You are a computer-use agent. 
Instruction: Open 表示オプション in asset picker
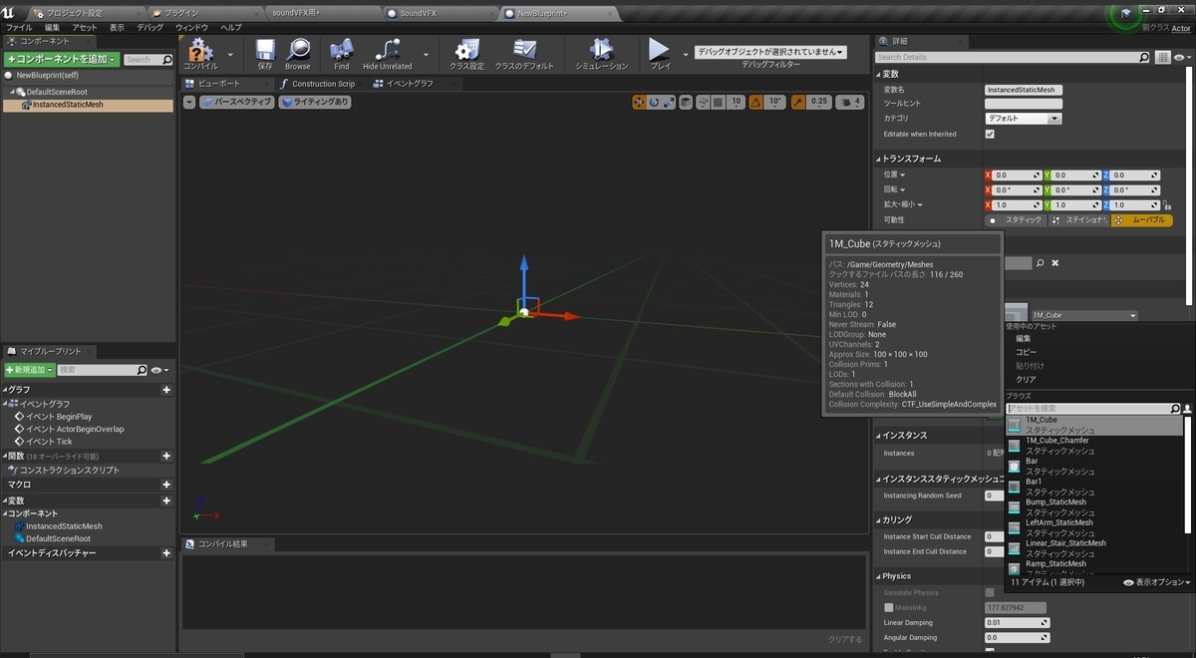tap(1156, 581)
